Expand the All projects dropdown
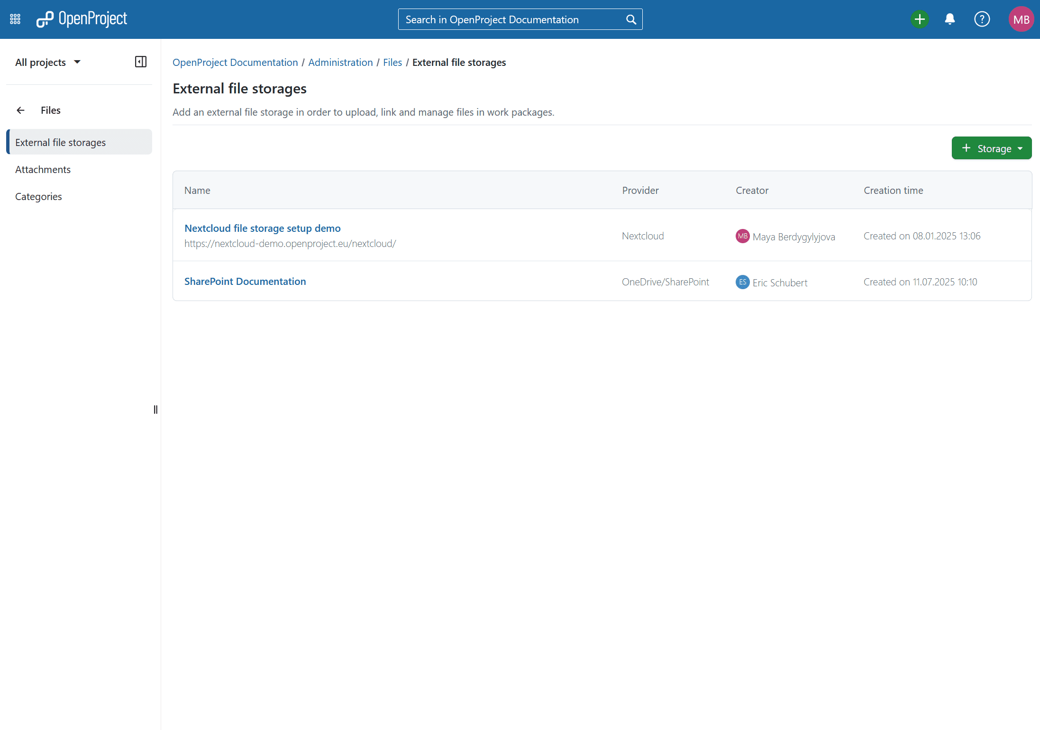This screenshot has width=1040, height=730. (x=48, y=63)
